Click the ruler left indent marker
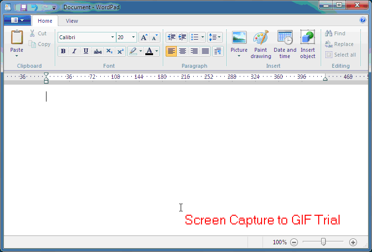Viewport: 372px width, 252px height. coord(46,78)
